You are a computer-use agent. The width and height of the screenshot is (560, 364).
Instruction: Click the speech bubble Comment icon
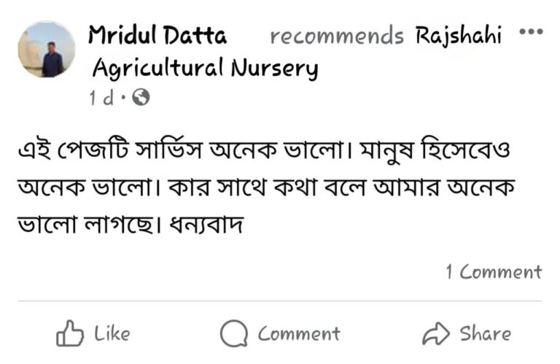[x=234, y=335]
